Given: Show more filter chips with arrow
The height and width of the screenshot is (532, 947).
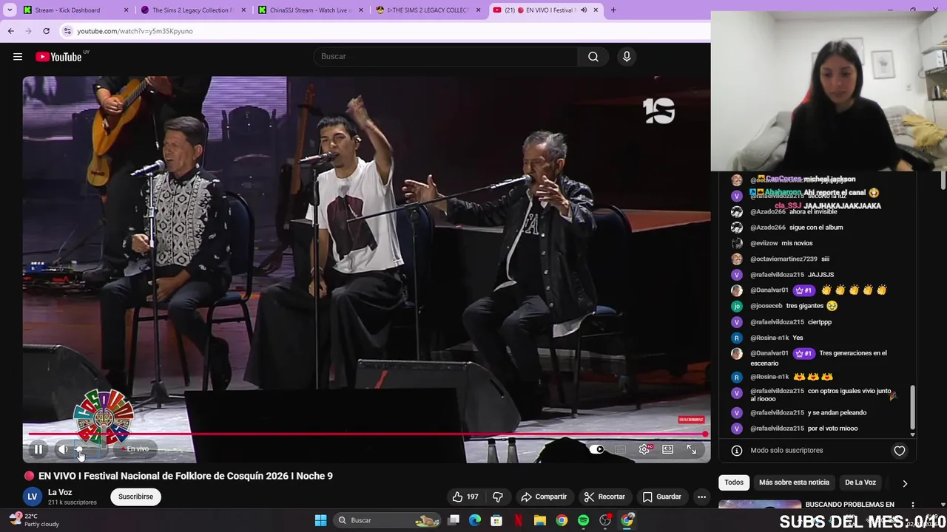Looking at the screenshot, I should 904,483.
